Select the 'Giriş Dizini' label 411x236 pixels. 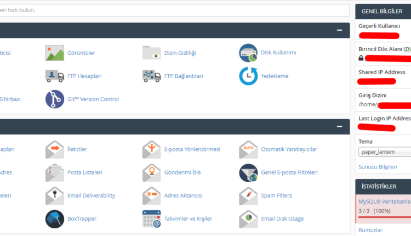[x=372, y=95]
